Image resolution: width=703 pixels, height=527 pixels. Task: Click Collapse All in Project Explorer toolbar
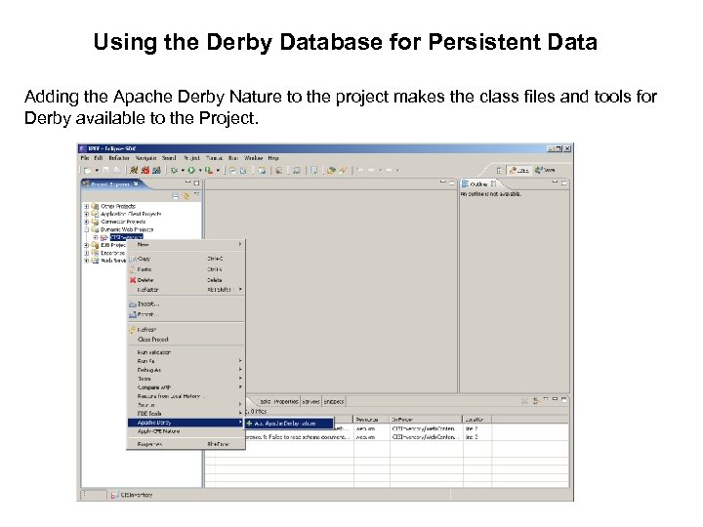coord(176,196)
